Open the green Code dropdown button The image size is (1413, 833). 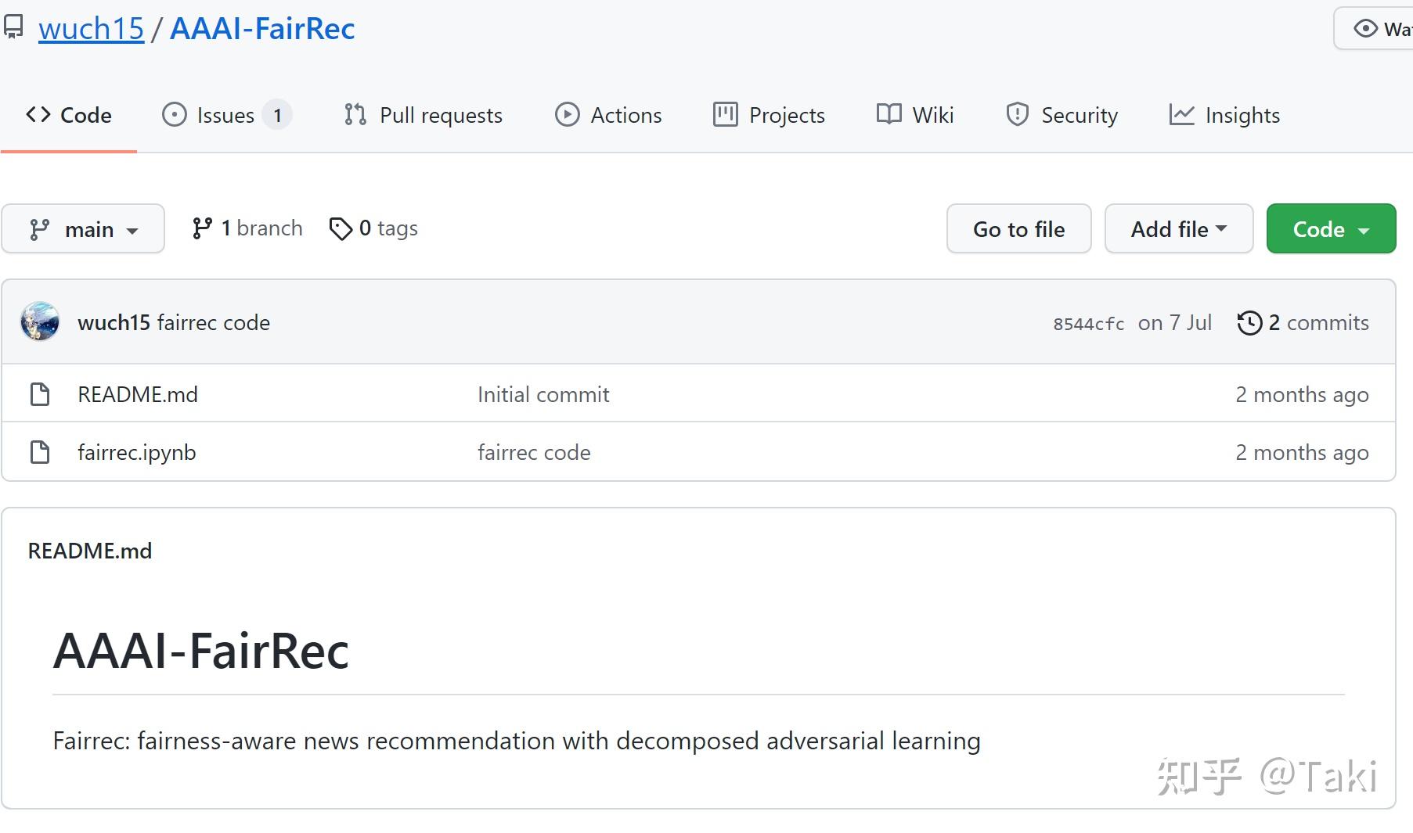(x=1331, y=228)
